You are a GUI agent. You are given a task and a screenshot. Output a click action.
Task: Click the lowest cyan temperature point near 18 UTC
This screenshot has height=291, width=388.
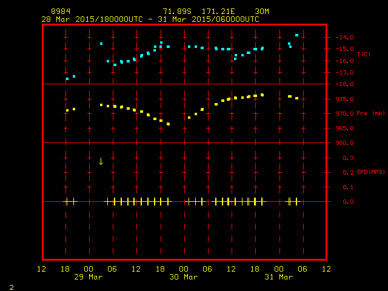67,79
